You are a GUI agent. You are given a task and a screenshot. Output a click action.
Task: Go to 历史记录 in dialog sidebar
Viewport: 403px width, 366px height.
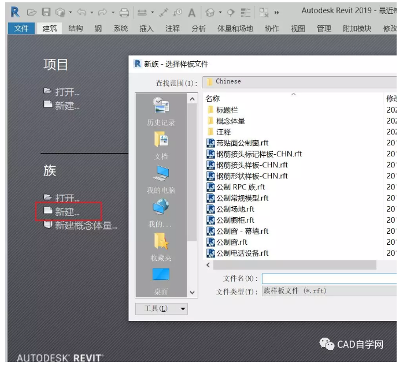[x=161, y=111]
